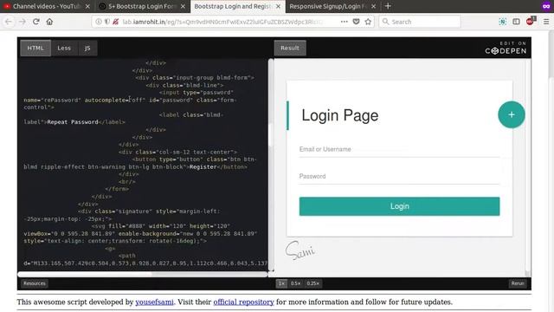The image size is (554, 312).
Task: Click the Sami signature graphic
Action: [300, 250]
